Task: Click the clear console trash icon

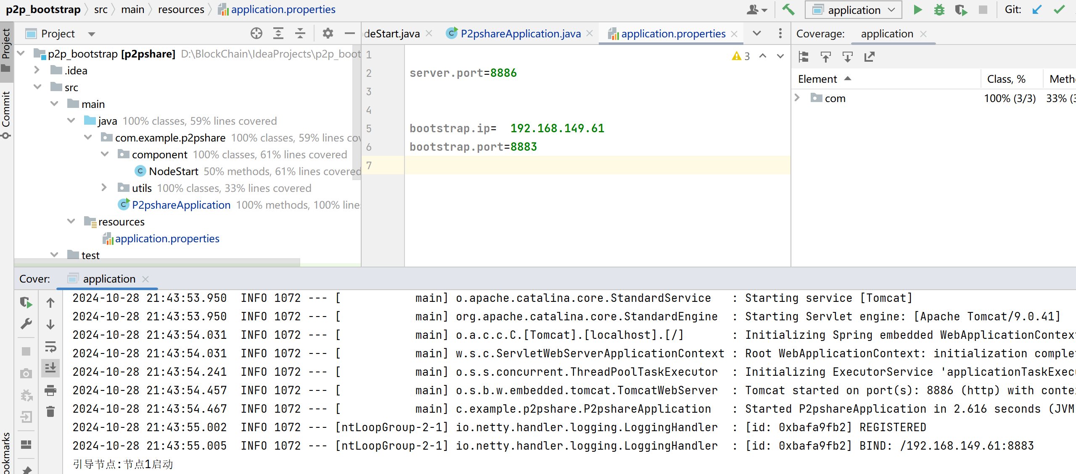Action: (x=50, y=411)
